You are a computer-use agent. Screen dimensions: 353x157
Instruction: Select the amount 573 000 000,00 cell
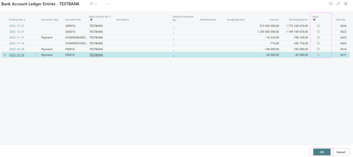click(x=269, y=26)
